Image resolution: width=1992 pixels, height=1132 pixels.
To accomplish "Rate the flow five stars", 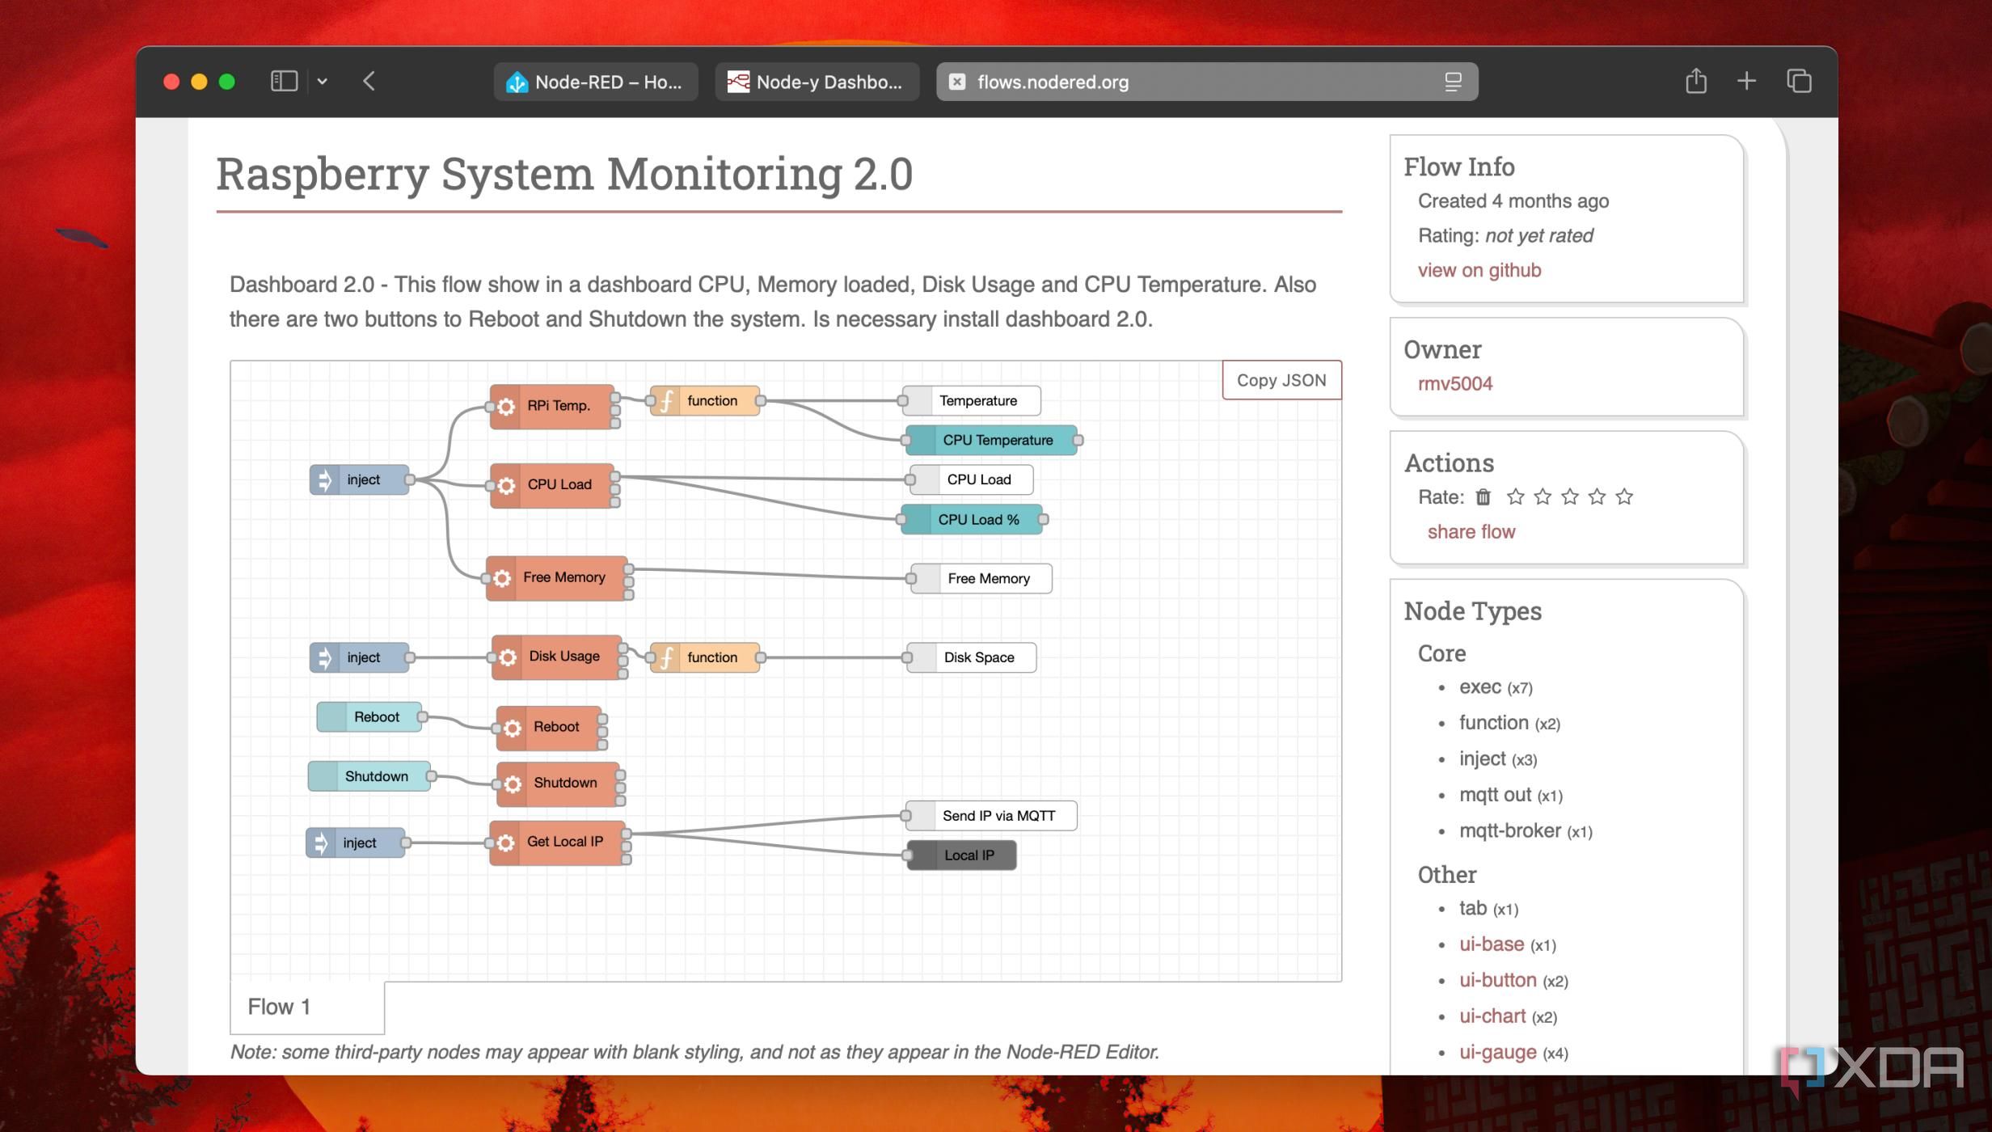I will tap(1624, 496).
